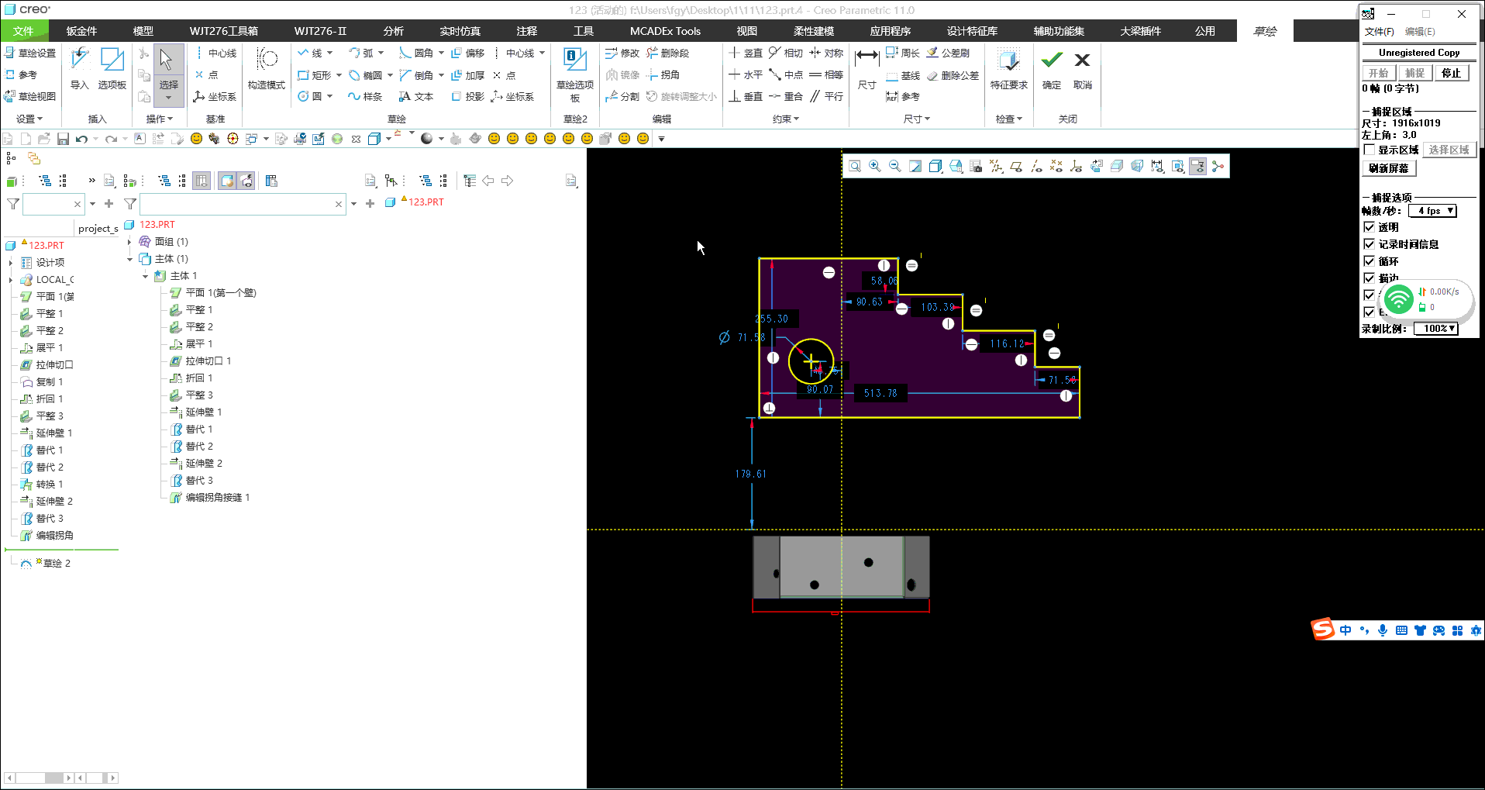The height and width of the screenshot is (790, 1485).
Task: Confirm sketch with 确定 button
Action: click(1052, 68)
